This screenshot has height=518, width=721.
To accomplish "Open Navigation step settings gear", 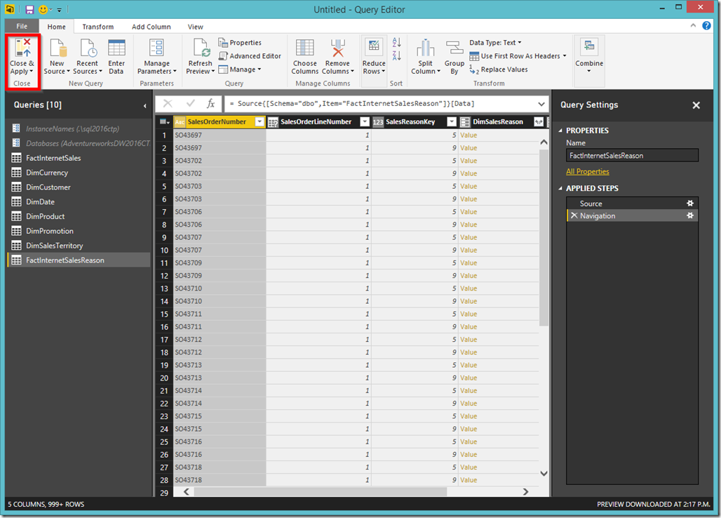I will pos(689,215).
